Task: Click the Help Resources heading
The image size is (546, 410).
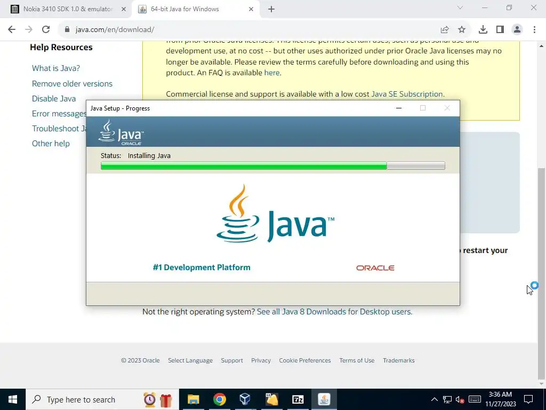Action: tap(61, 48)
